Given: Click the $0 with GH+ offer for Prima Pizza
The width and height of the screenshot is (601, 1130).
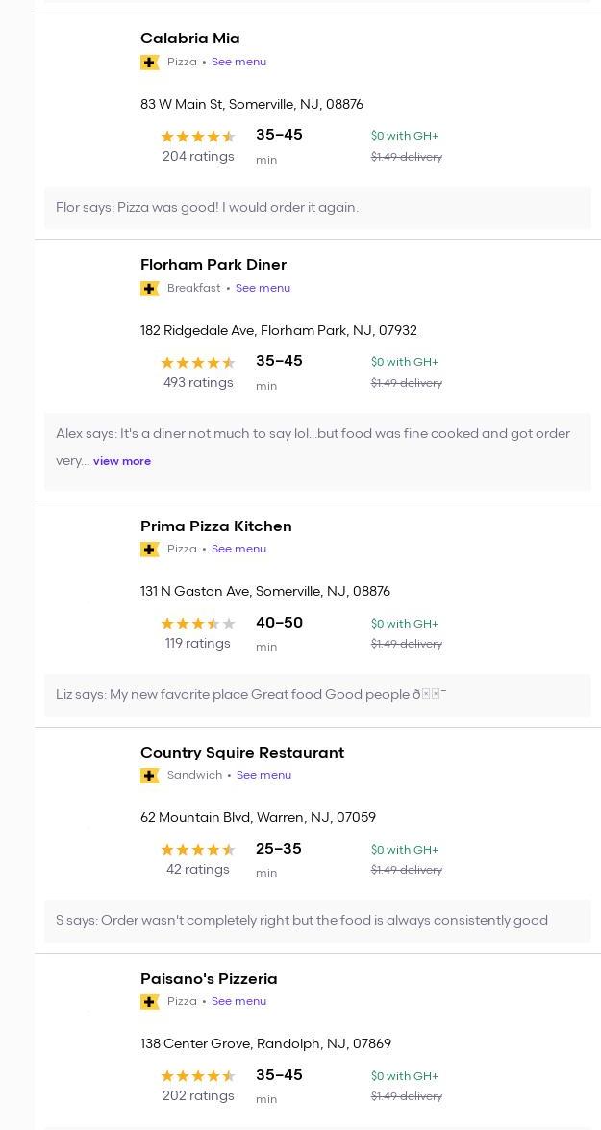Looking at the screenshot, I should [404, 624].
